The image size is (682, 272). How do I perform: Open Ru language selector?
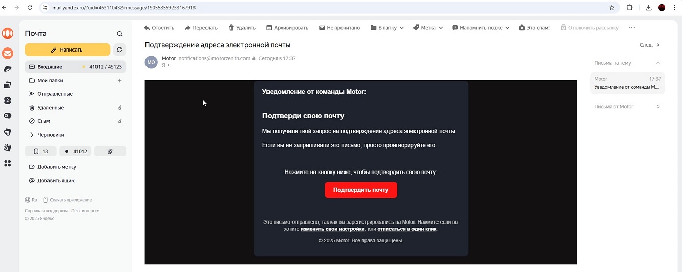point(31,200)
